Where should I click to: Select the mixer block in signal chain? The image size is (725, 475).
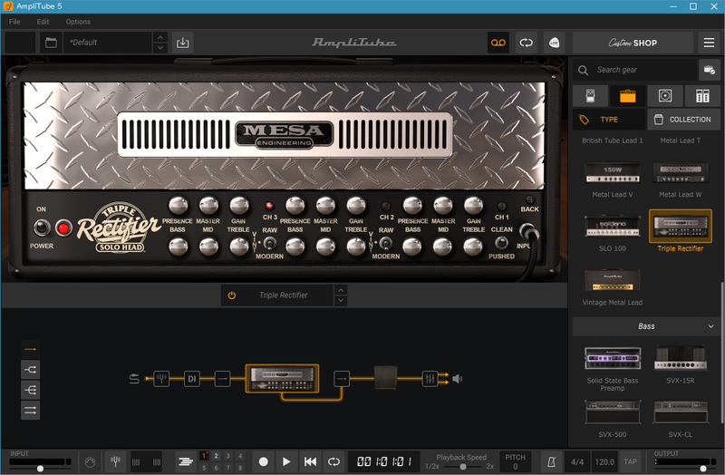point(430,379)
